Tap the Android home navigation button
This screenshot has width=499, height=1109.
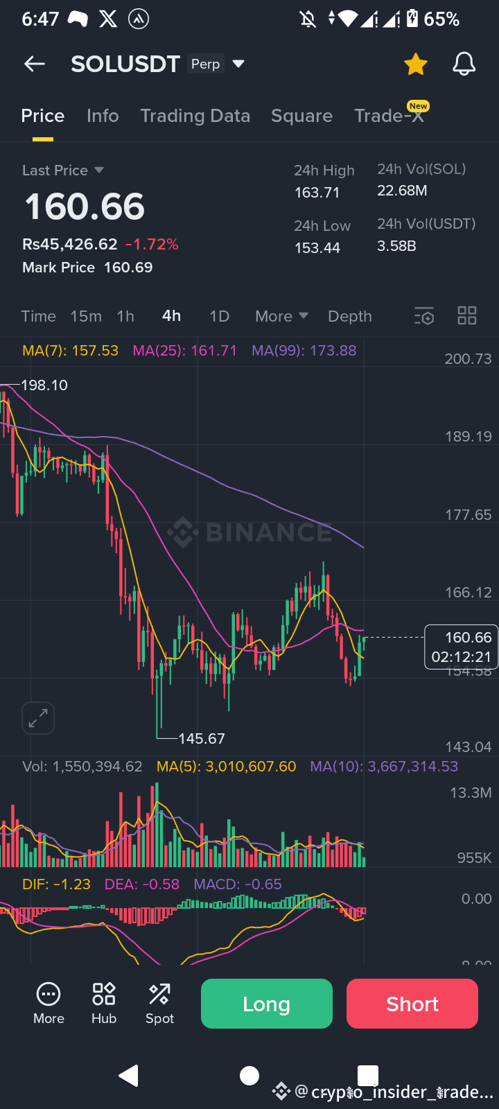click(x=249, y=1076)
